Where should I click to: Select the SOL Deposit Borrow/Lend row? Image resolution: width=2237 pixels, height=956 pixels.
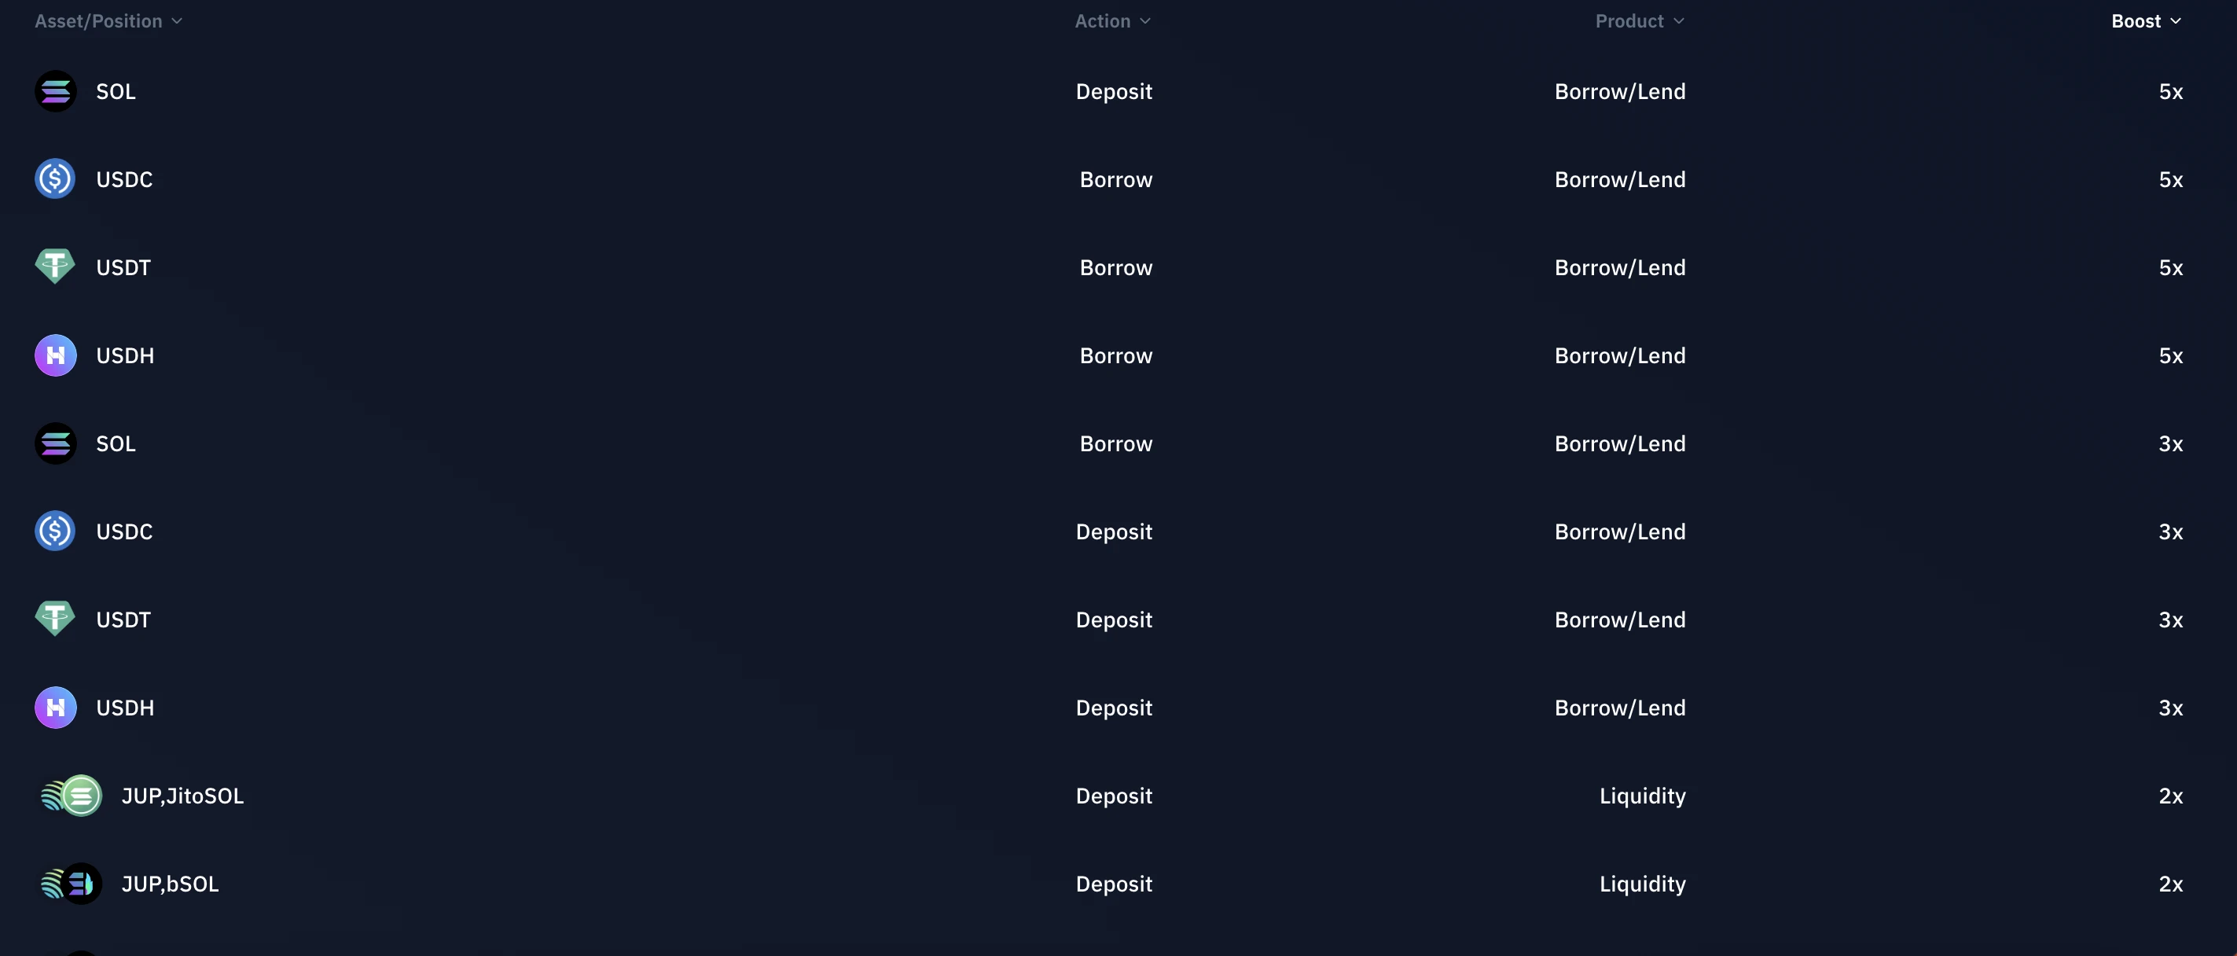click(x=1118, y=90)
